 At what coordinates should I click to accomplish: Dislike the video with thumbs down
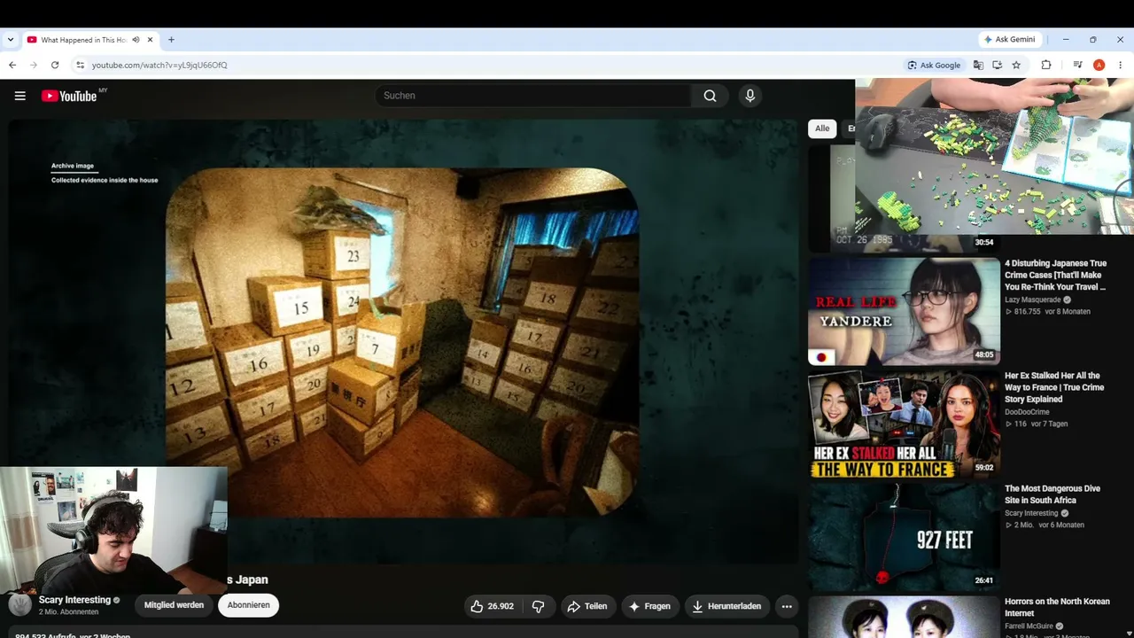point(538,606)
